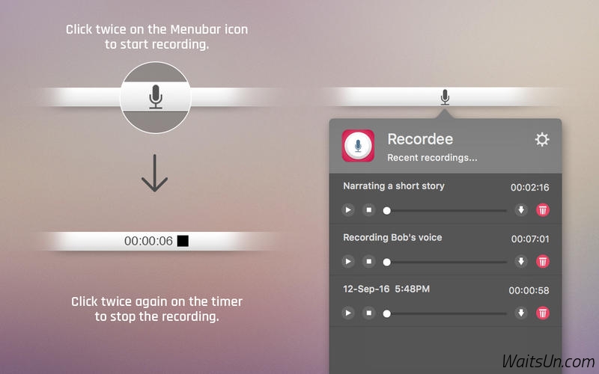Seek slider knob of '12-Sep-16 5:48PM'

click(x=387, y=313)
